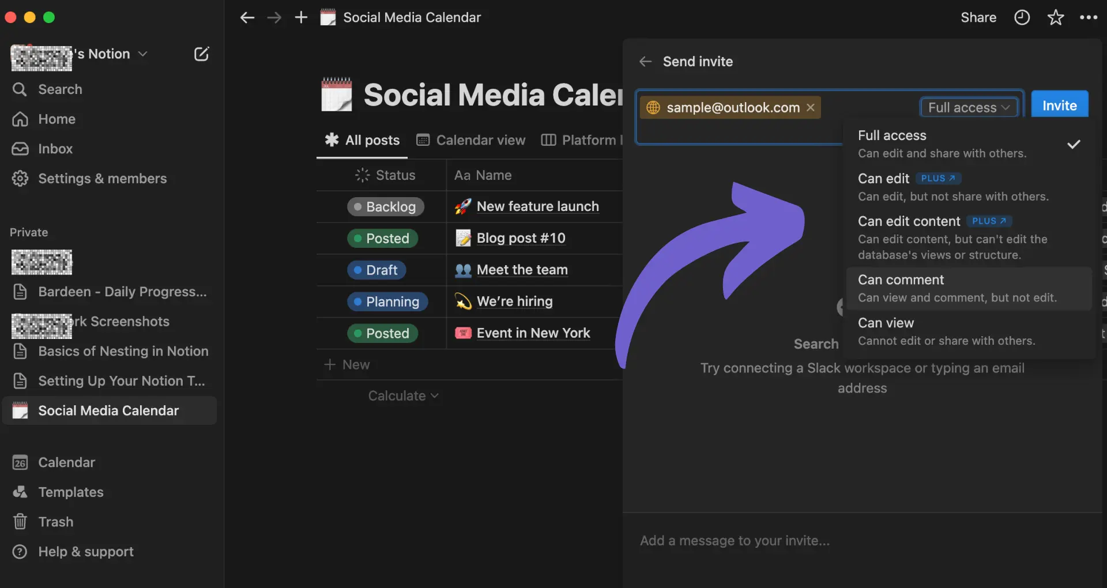This screenshot has height=588, width=1107.
Task: Open Setting Up Your Notion page
Action: click(110, 381)
